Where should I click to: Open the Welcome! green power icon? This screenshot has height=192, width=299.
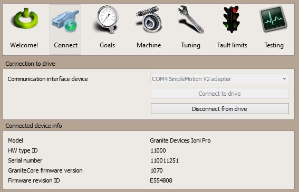click(x=24, y=18)
